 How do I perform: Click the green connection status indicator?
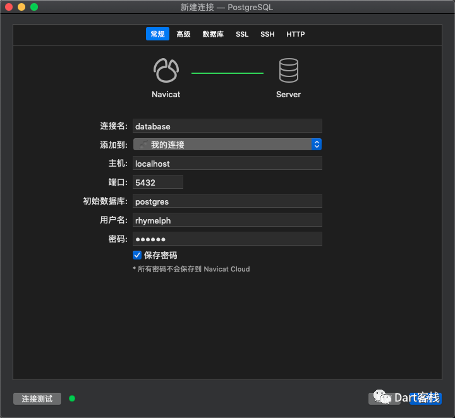click(x=72, y=399)
